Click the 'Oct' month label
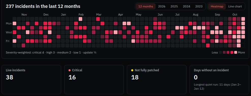 coord(235,15)
